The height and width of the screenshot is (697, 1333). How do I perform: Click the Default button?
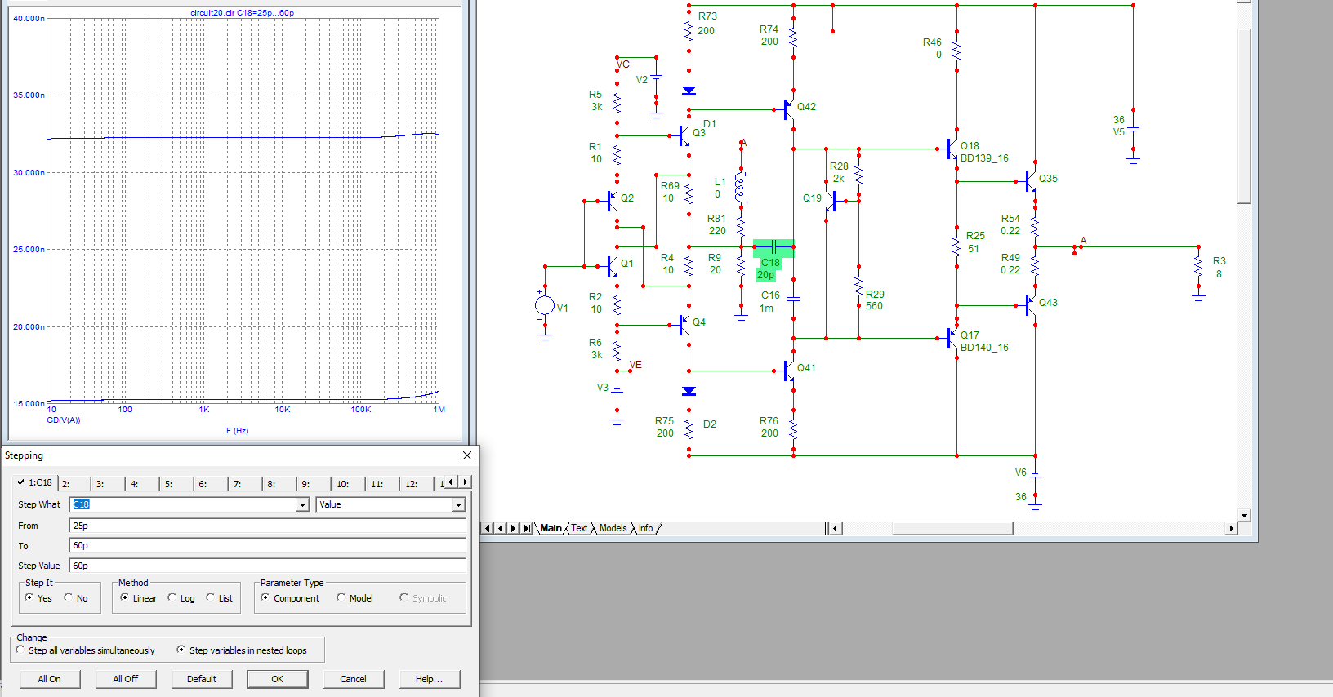click(202, 679)
